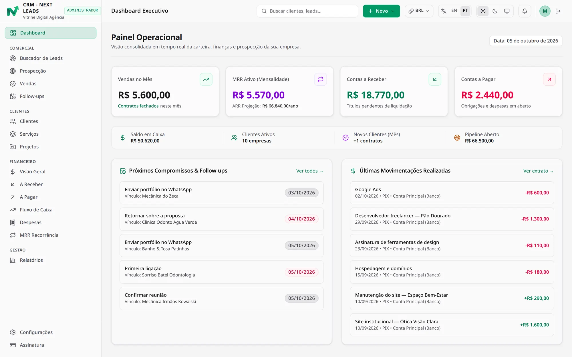Click the Contas a Receber arrow icon
Image resolution: width=572 pixels, height=357 pixels.
[x=435, y=79]
